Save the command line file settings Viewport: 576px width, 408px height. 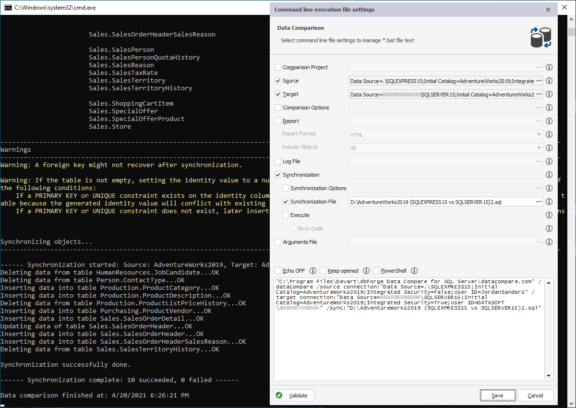pyautogui.click(x=497, y=395)
